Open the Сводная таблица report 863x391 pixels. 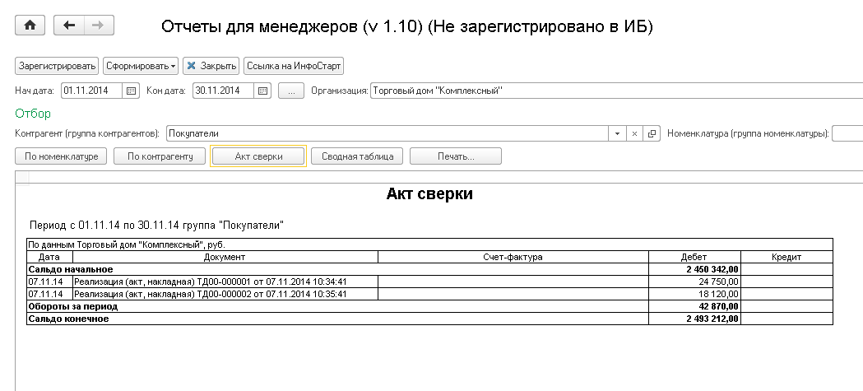pos(357,156)
